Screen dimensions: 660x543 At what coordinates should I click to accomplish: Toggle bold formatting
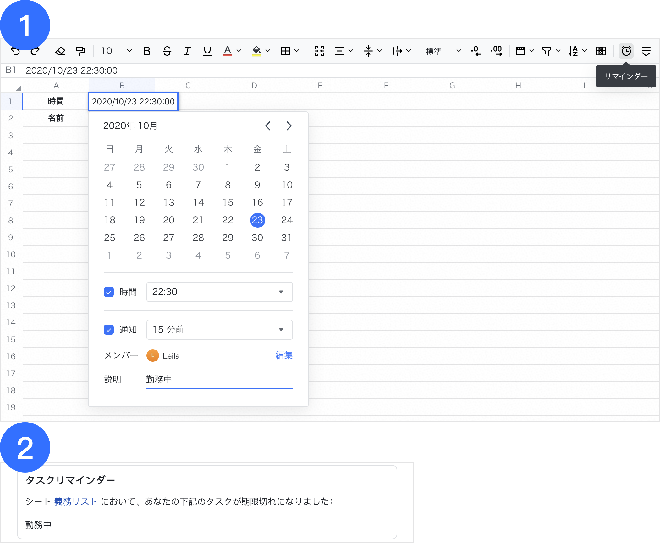[146, 51]
